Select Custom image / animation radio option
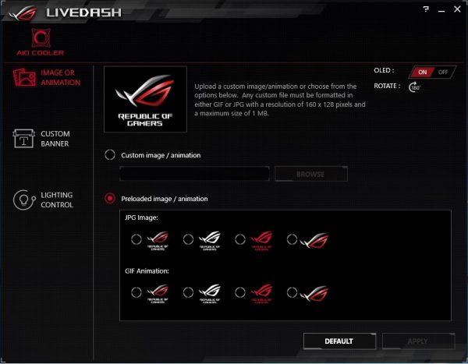Screen dimensions: 468x364 110,155
